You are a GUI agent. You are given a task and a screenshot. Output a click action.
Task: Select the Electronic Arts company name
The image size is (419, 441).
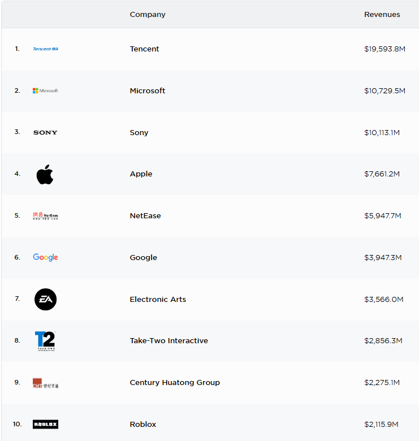(158, 299)
